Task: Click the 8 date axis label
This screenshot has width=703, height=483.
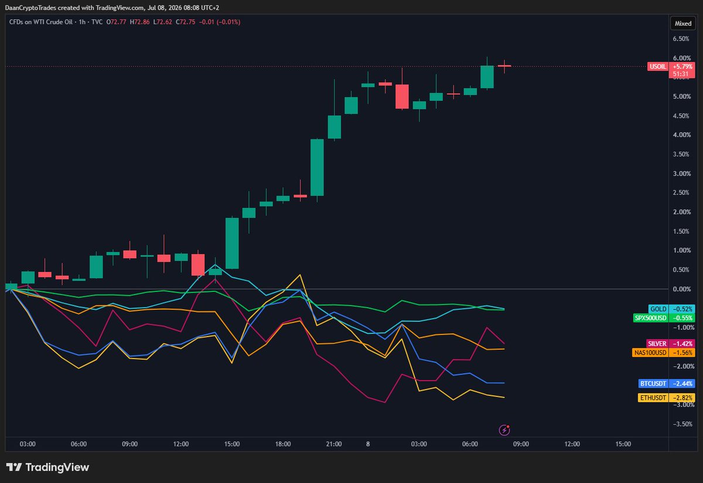Action: (x=368, y=444)
